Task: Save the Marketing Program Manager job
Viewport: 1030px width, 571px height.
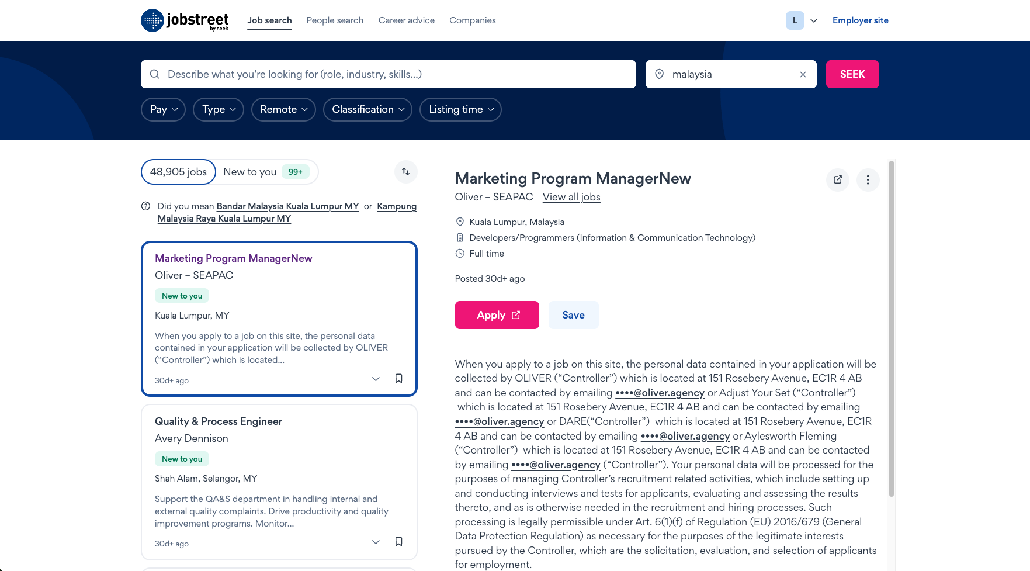Action: point(574,315)
